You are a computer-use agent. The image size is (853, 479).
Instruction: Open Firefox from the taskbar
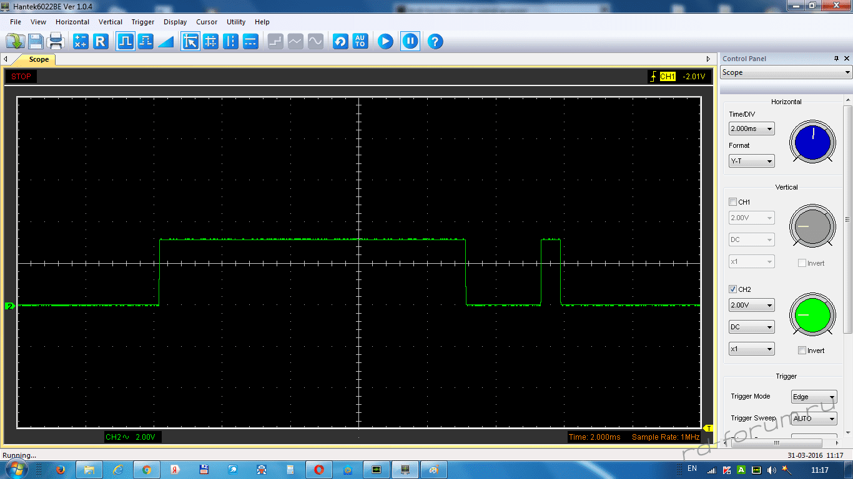click(x=61, y=470)
